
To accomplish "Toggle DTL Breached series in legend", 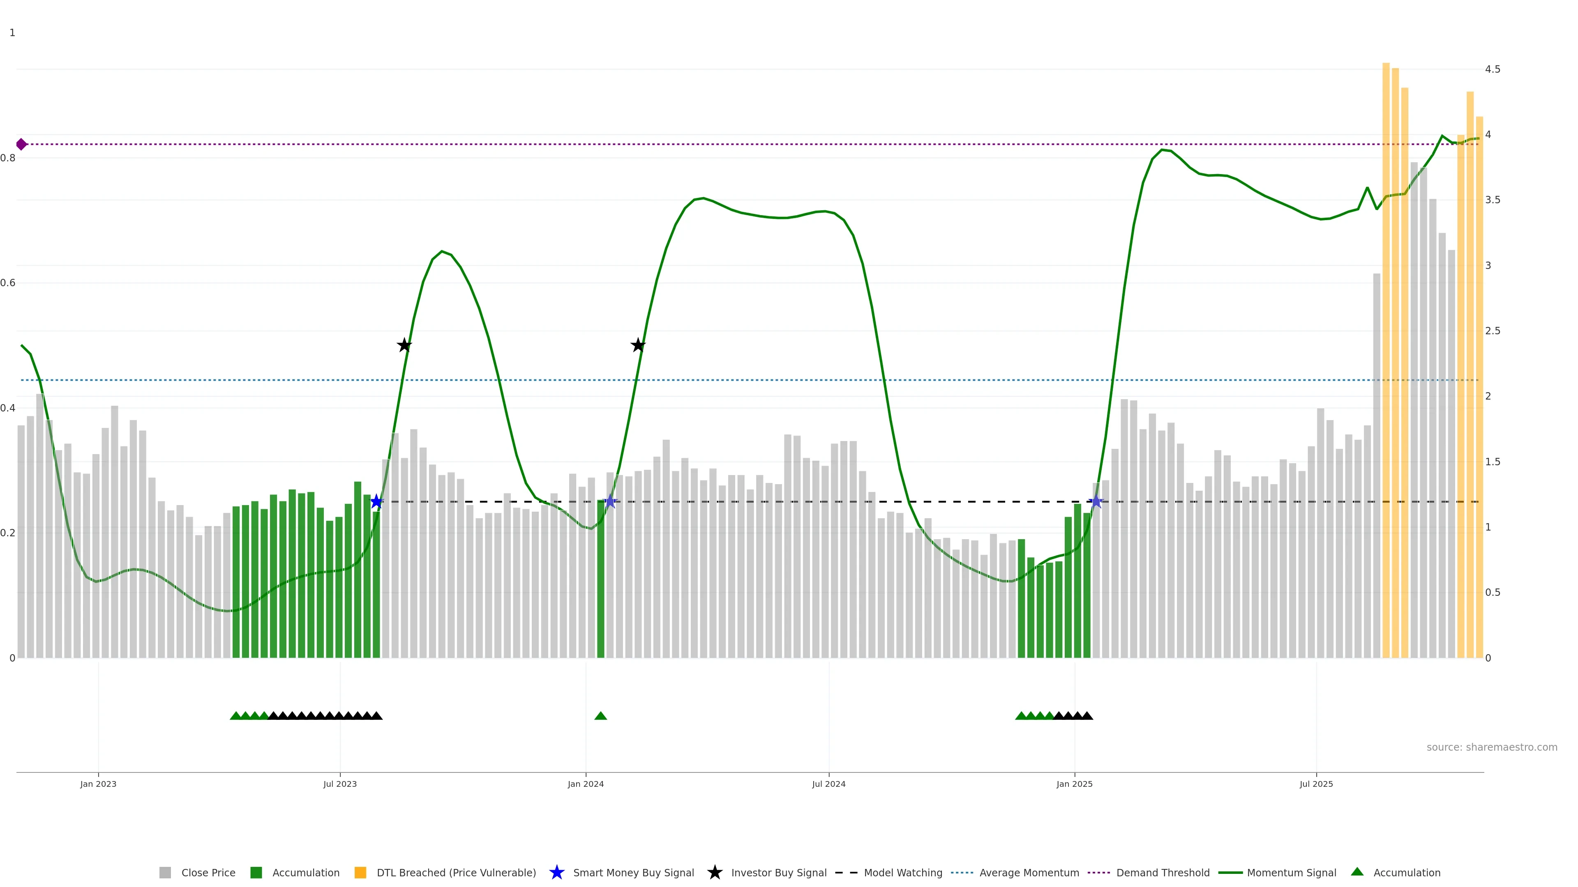I will click(456, 872).
